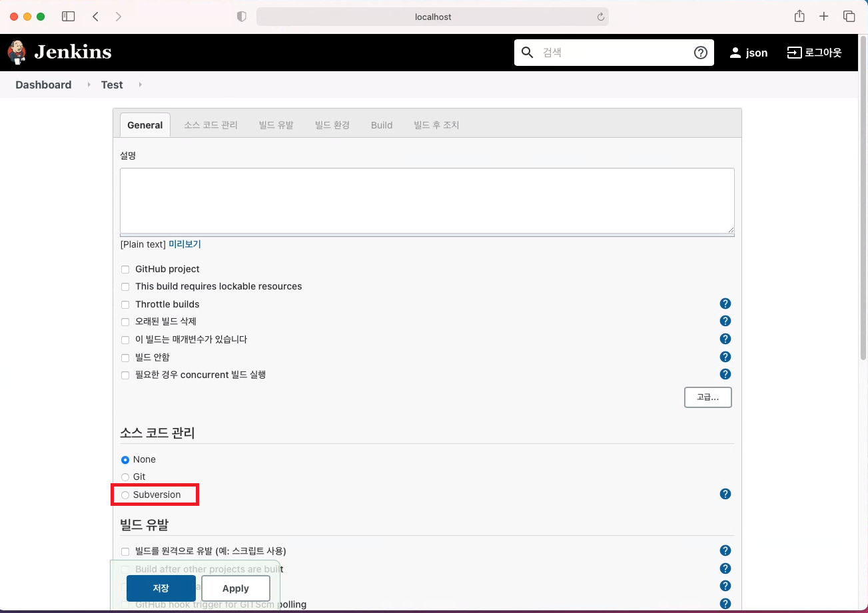
Task: Click the Jenkins butler logo icon
Action: tap(17, 53)
